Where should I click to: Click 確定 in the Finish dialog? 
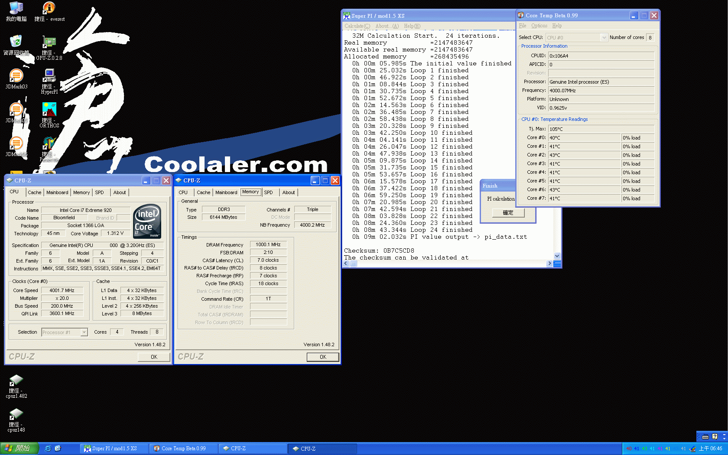click(x=508, y=213)
